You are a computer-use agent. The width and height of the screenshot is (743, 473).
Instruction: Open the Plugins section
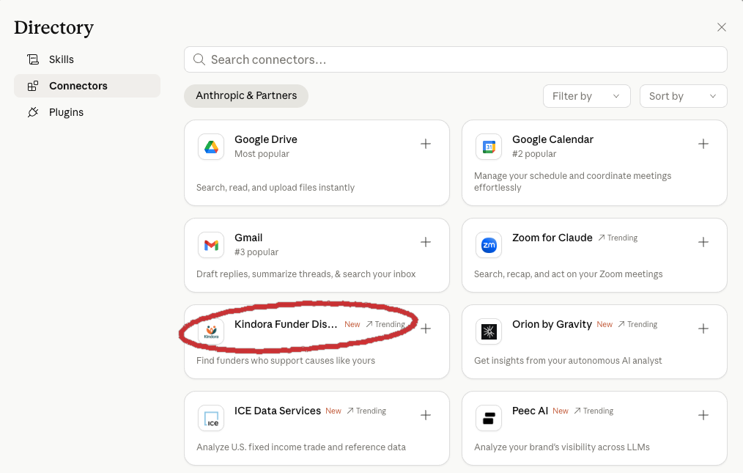87,112
